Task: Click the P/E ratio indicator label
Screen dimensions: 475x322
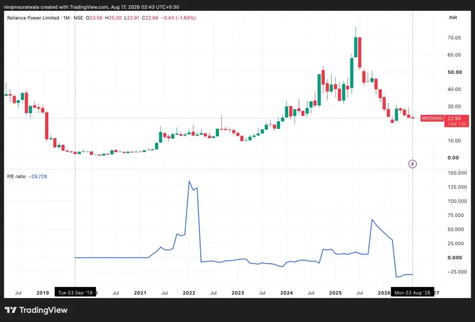Action: click(16, 176)
